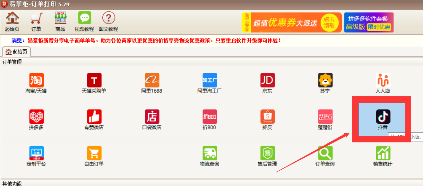The height and width of the screenshot is (186, 423).
Task: Open 有赞微店 thumbs-up icon
Action: 94,120
